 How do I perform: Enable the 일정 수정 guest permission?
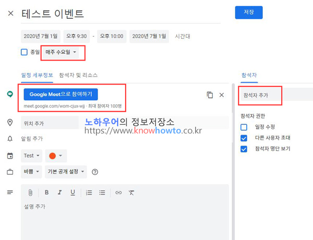[x=244, y=127]
